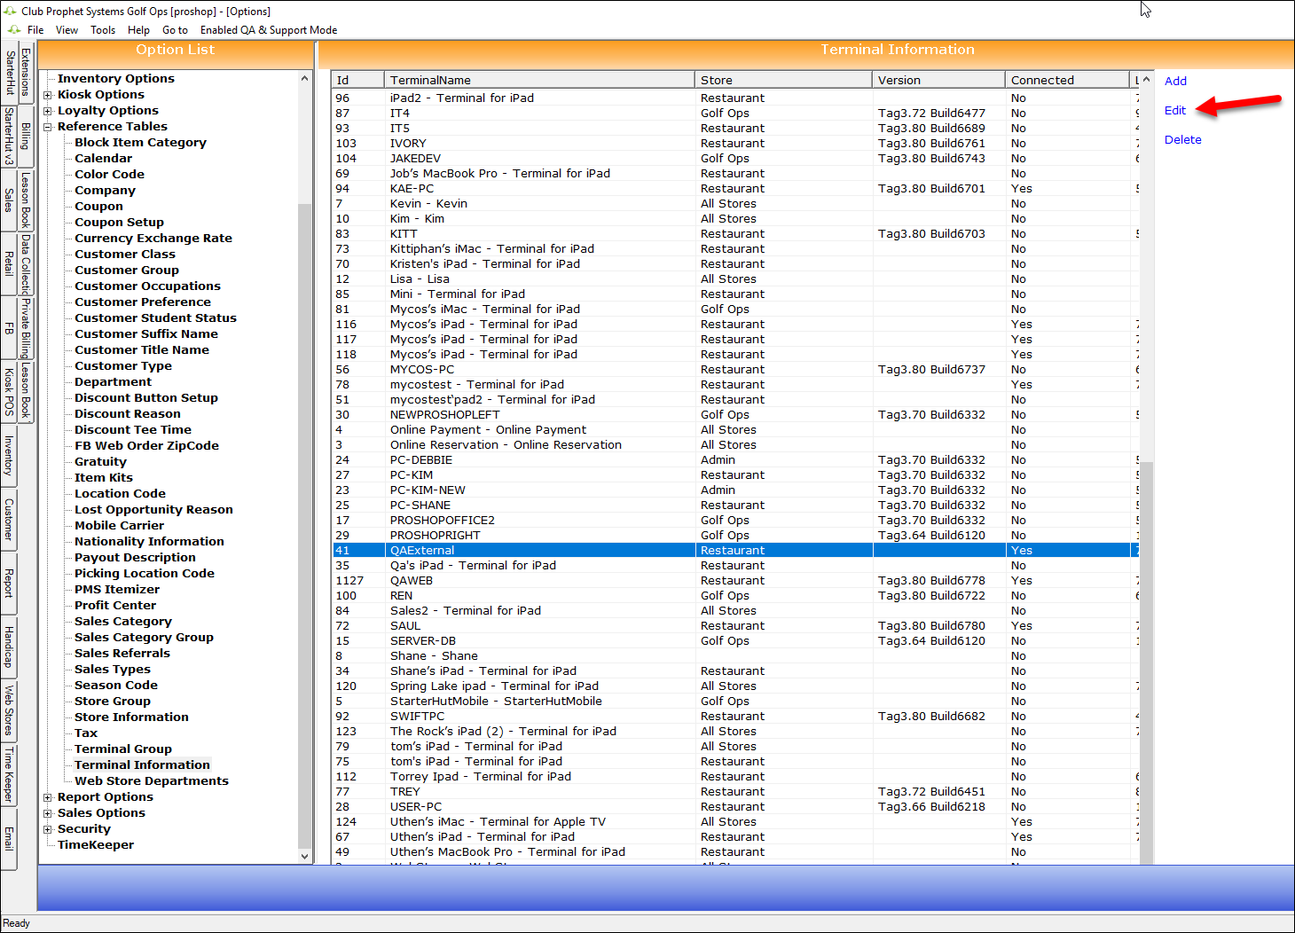Switch to the Handicap side tab
This screenshot has height=933, width=1295.
tap(9, 647)
